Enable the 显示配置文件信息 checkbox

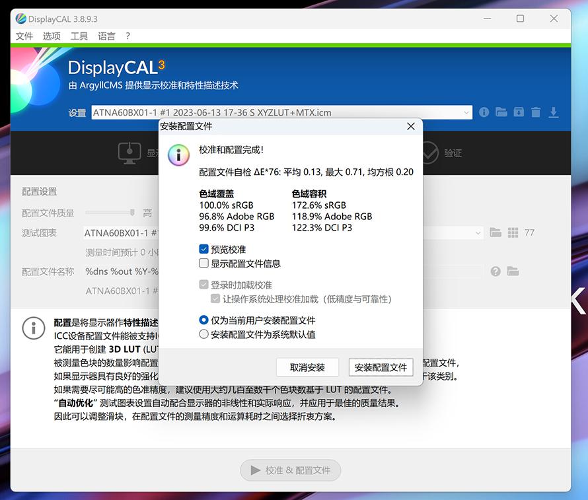pyautogui.click(x=203, y=263)
